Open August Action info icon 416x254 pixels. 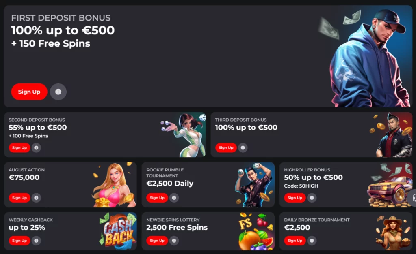(36, 198)
